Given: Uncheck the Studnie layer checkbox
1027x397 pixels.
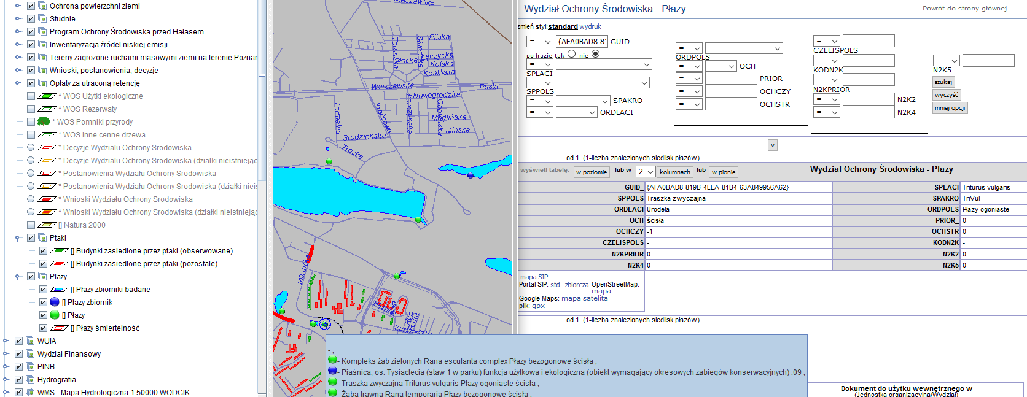Looking at the screenshot, I should 31,18.
